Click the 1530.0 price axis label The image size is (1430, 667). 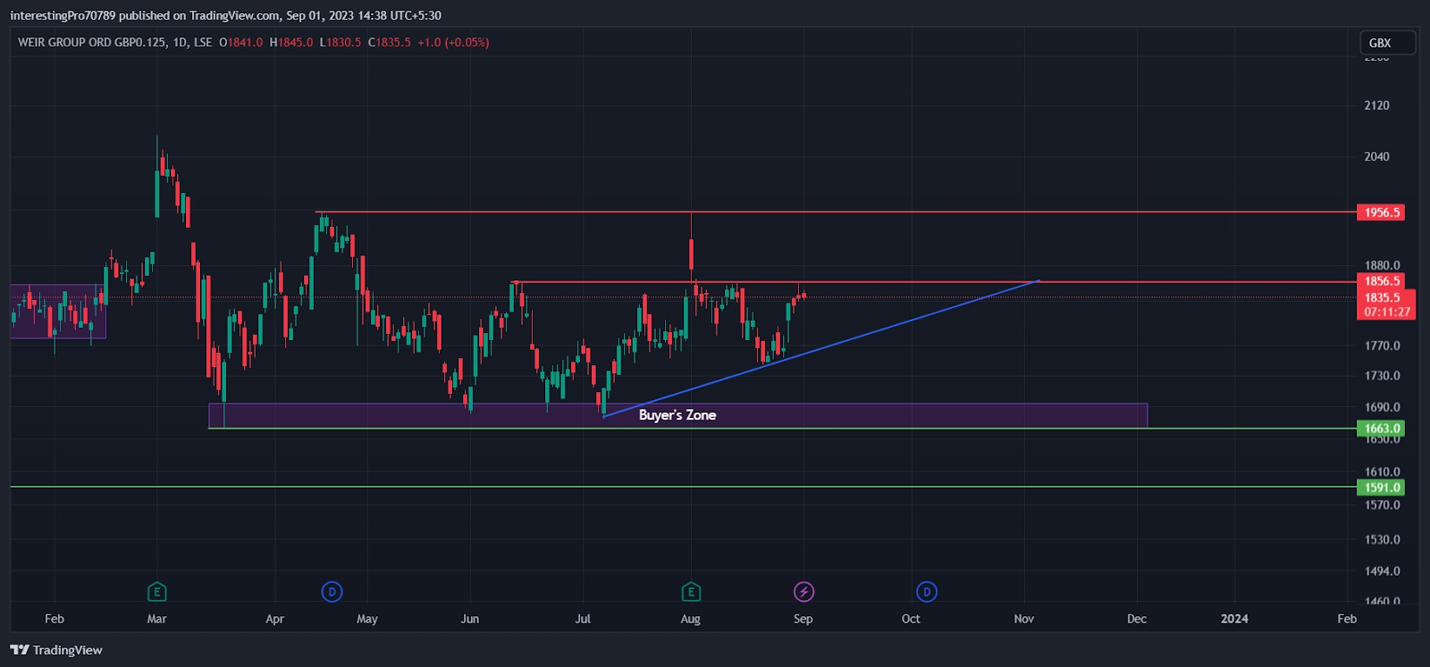point(1382,539)
